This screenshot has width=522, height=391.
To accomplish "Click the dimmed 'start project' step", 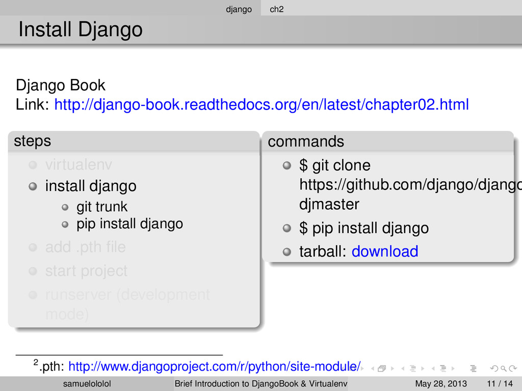I will click(x=86, y=271).
